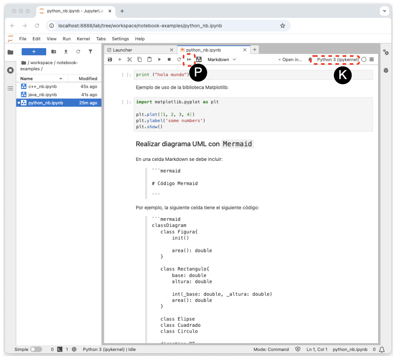Open a new browser tab

point(122,11)
